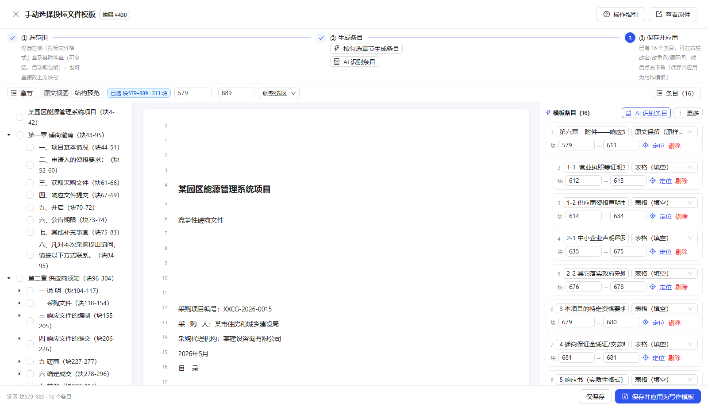Check 一、项目基本情况 checkbox
708x407 pixels.
pos(30,147)
